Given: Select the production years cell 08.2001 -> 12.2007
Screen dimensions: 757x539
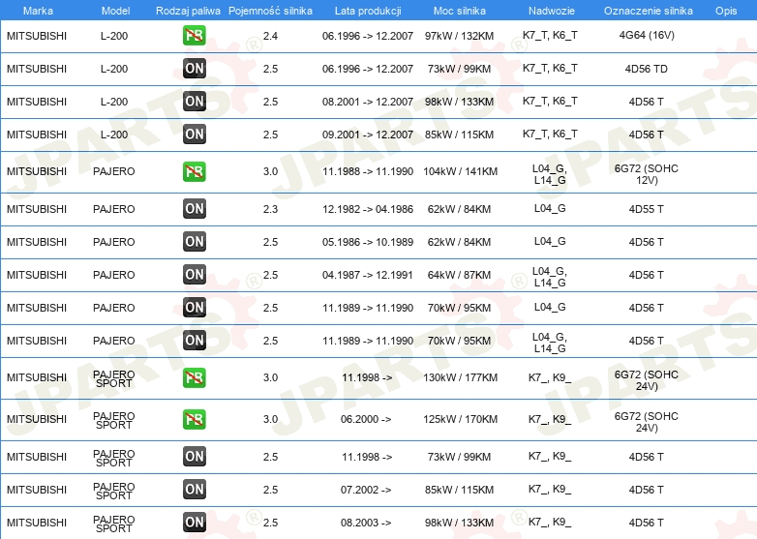Looking at the screenshot, I should click(368, 102).
